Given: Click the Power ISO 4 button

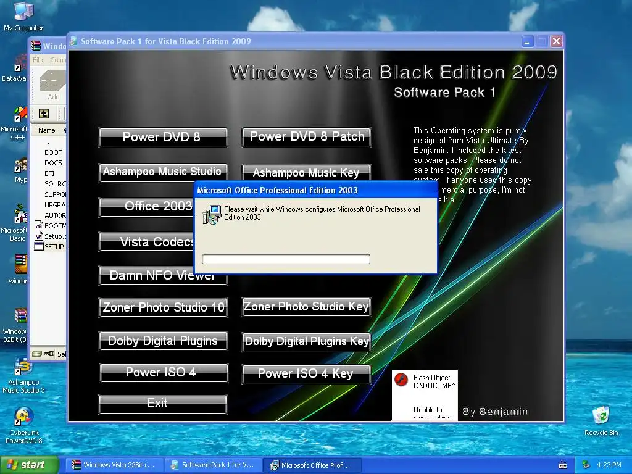Looking at the screenshot, I should pos(163,372).
